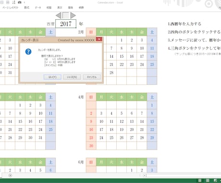The width and height of the screenshot is (221, 183).
Task: Click the horizontal scrollbar left arrow
Action: click(x=145, y=176)
